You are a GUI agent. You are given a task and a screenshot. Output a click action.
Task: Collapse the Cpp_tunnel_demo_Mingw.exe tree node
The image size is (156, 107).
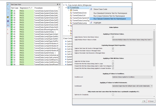pyautogui.click(x=64, y=5)
